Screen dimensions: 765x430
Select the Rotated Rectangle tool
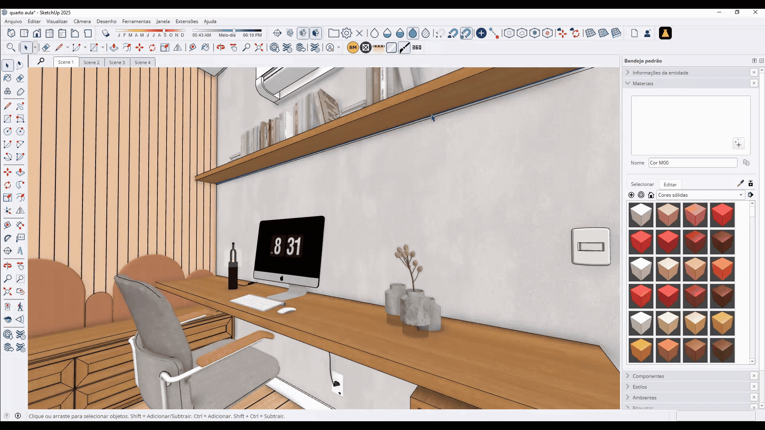click(x=20, y=119)
